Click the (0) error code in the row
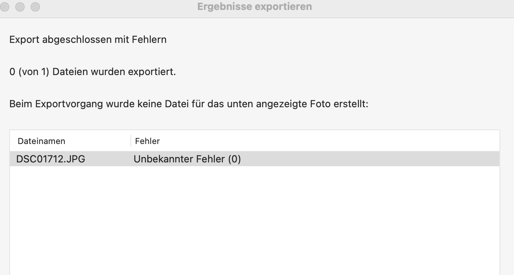The image size is (514, 275). click(234, 159)
